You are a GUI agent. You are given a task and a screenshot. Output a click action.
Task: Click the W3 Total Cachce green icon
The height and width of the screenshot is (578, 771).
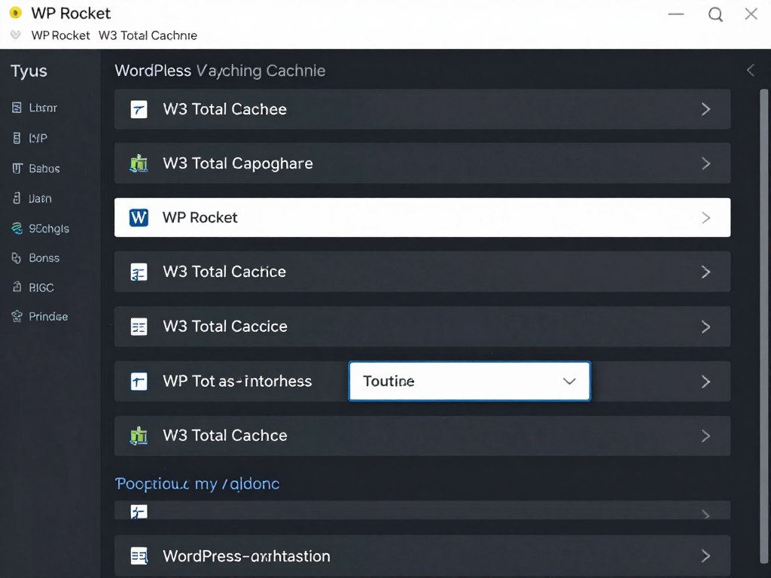pos(139,436)
